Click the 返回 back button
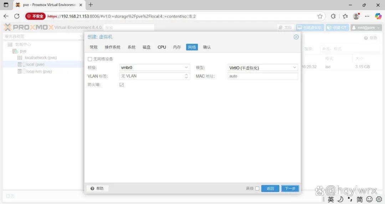The height and width of the screenshot is (204, 385). (270, 188)
